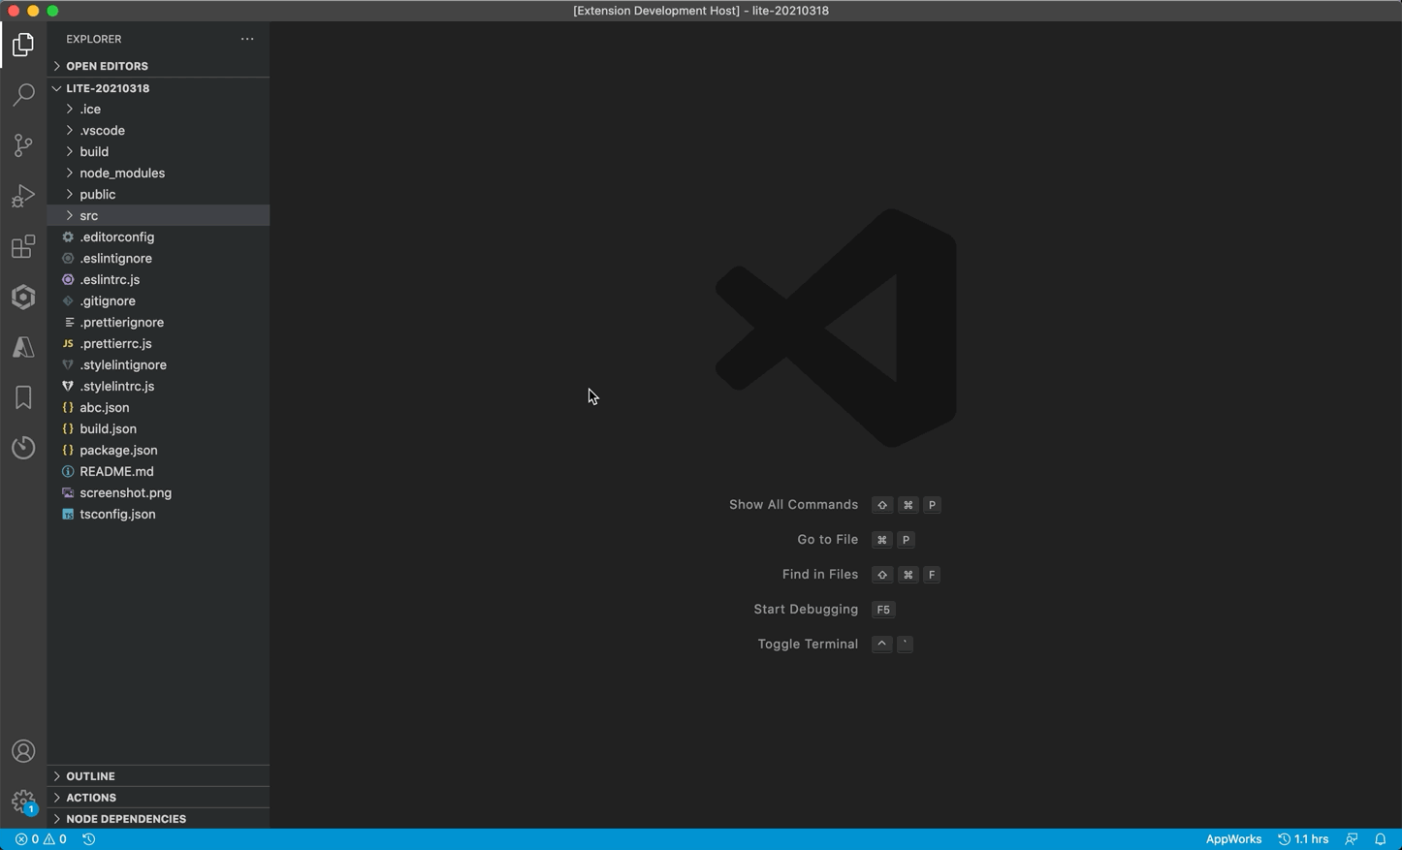This screenshot has width=1402, height=850.
Task: Click the EXPLORER panel title
Action: [x=94, y=39]
